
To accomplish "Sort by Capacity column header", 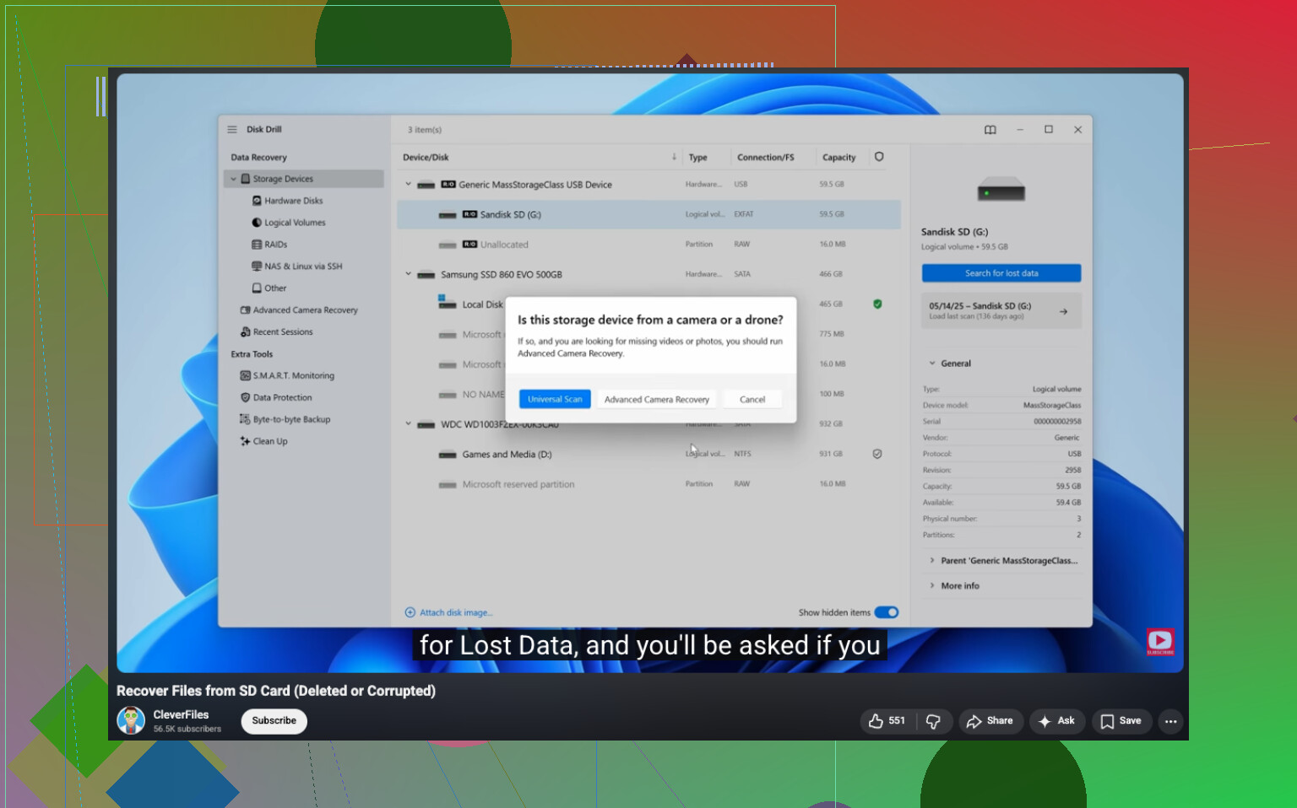I will (x=838, y=158).
